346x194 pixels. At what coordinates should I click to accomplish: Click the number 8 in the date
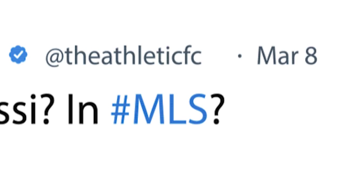pos(311,56)
